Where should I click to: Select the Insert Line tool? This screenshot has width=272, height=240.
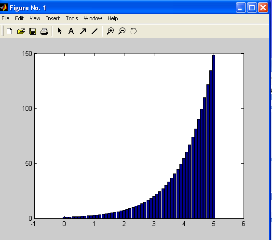95,31
